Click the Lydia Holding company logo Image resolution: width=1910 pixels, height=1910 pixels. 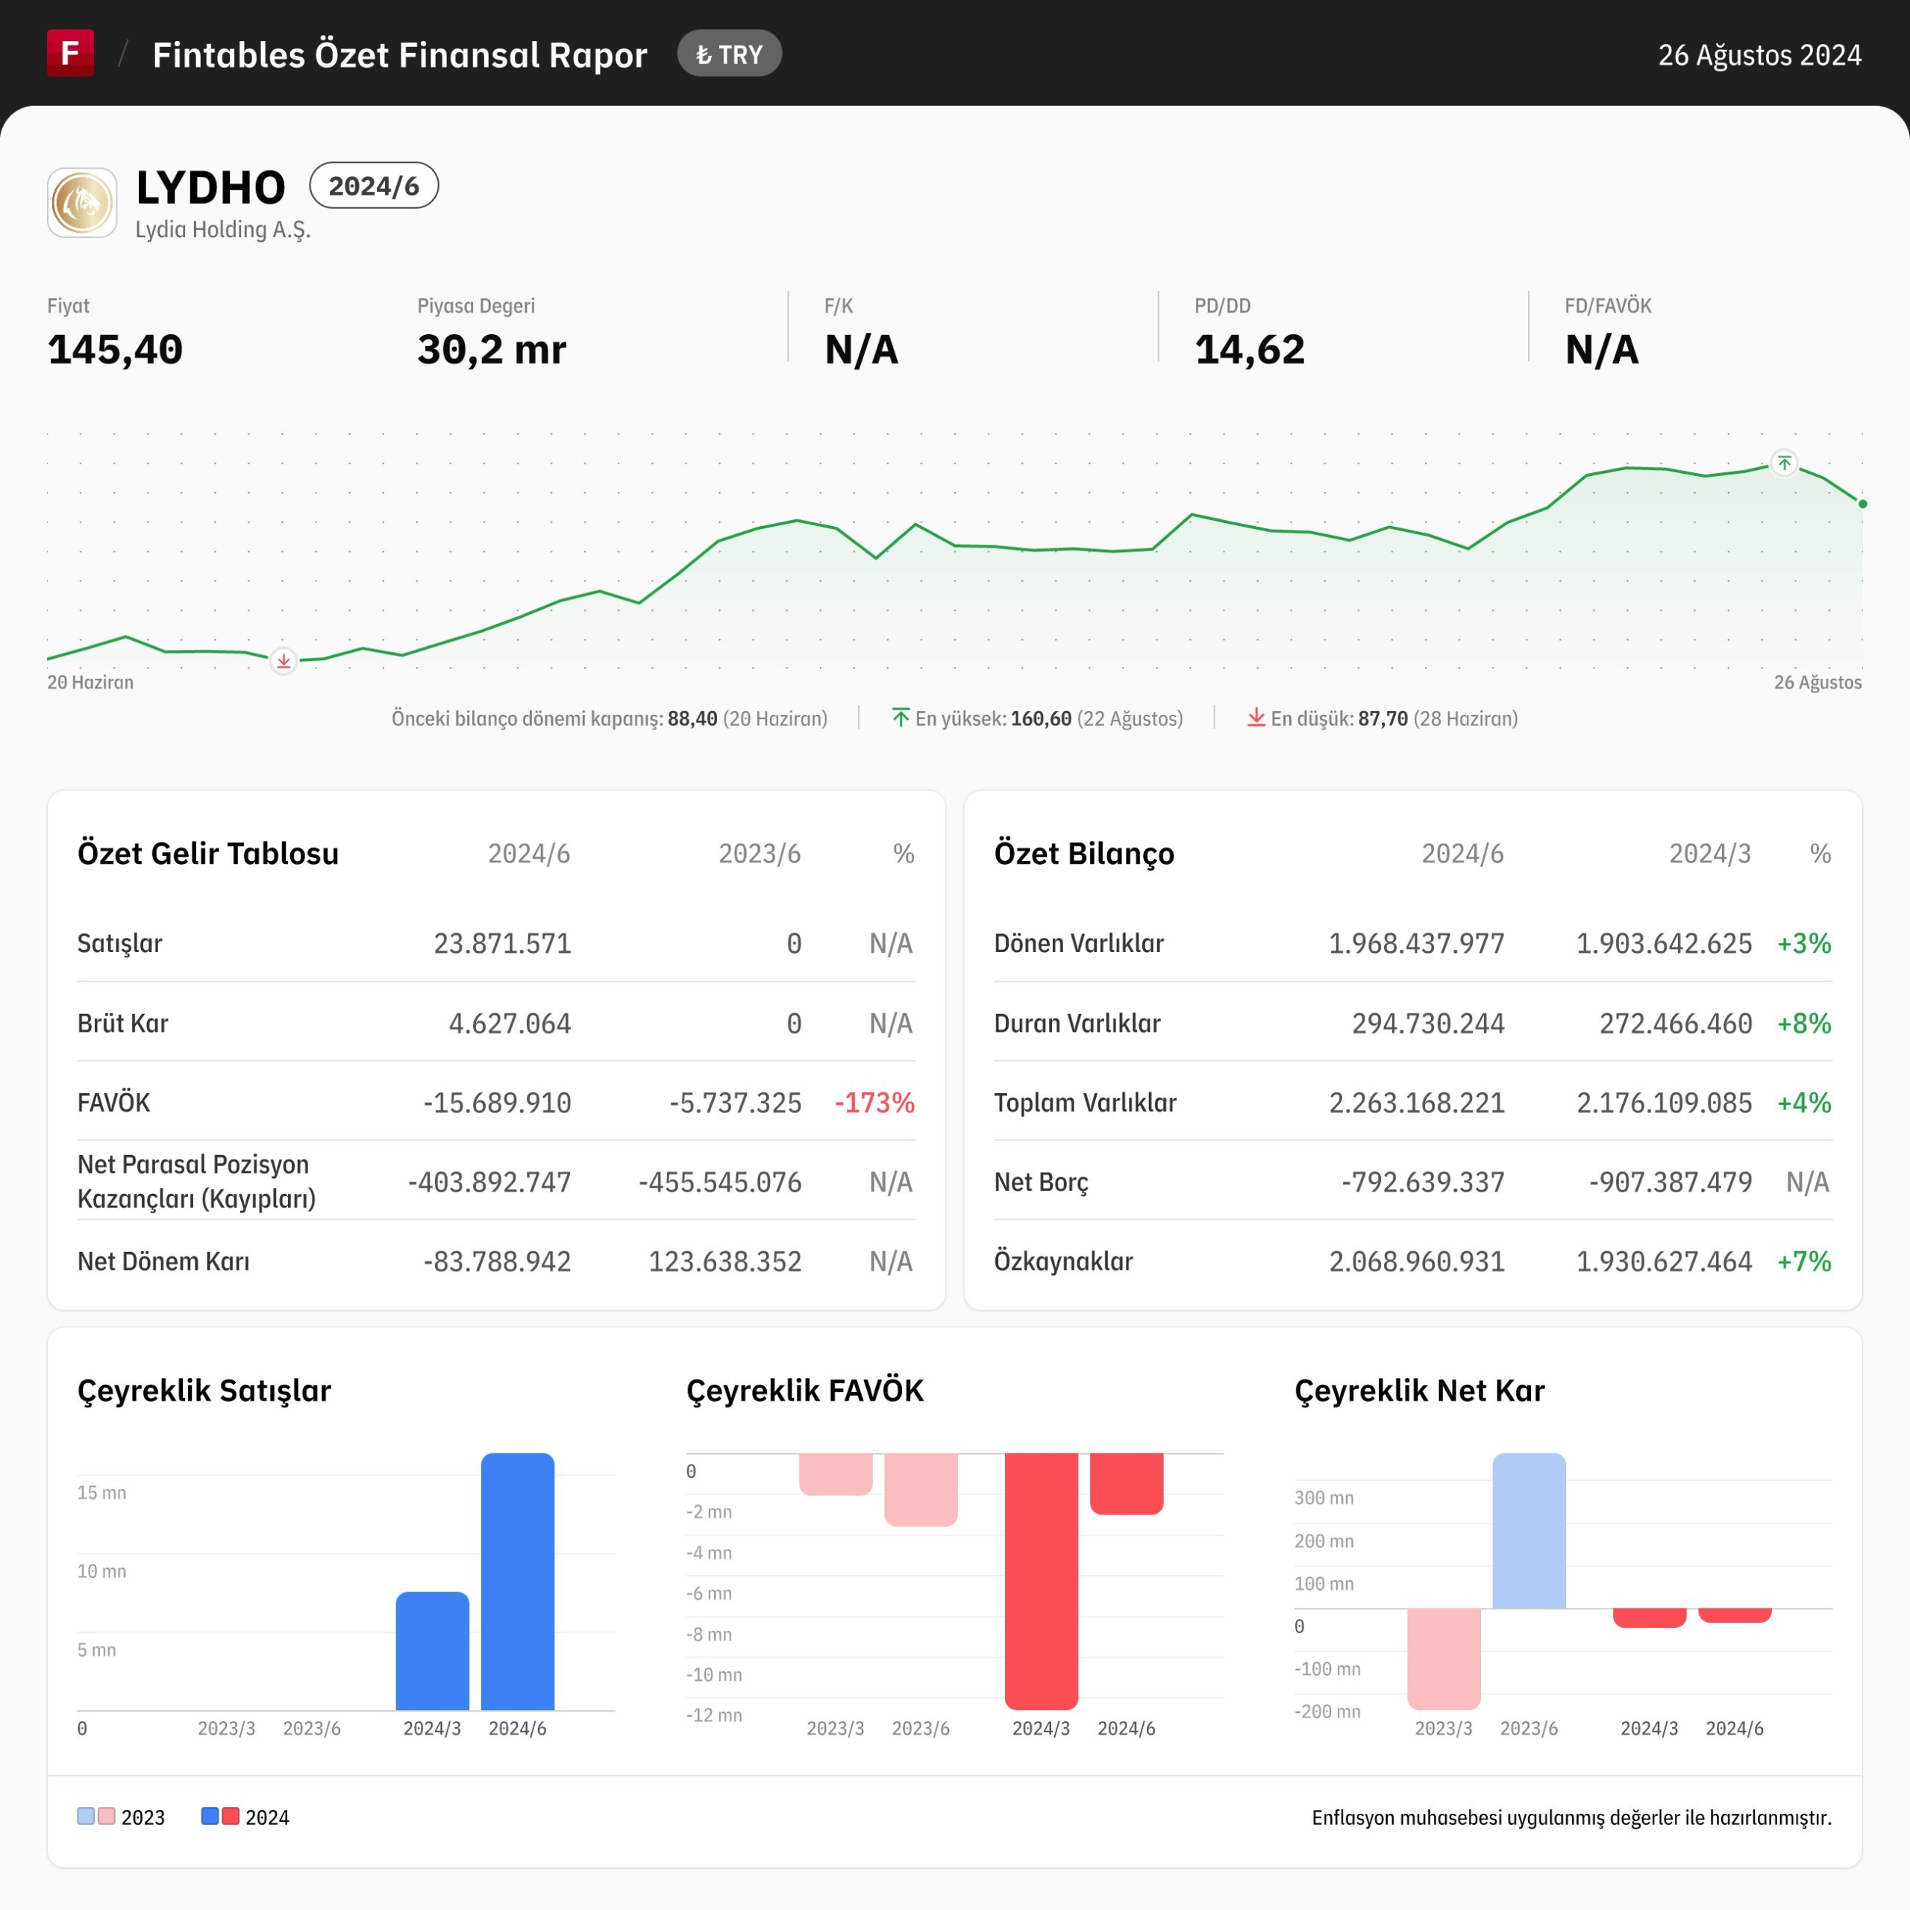(82, 203)
